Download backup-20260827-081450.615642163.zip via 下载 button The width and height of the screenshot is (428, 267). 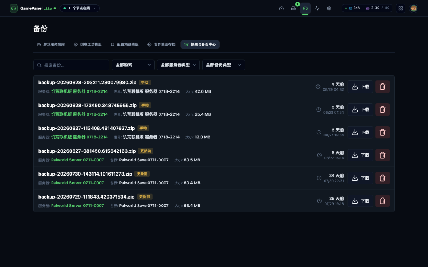[x=360, y=155]
